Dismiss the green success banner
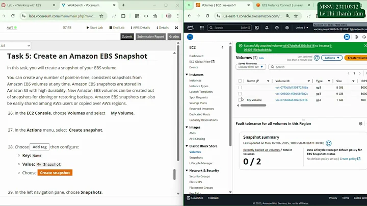This screenshot has width=367, height=206. [365, 46]
